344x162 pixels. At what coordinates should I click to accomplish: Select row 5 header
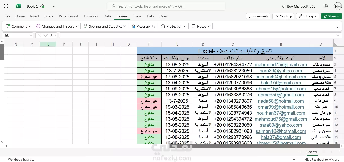pyautogui.click(x=335, y=77)
